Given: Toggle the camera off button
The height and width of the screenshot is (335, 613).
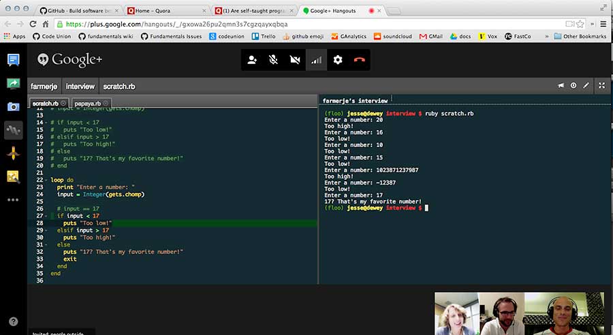Looking at the screenshot, I should tap(295, 60).
